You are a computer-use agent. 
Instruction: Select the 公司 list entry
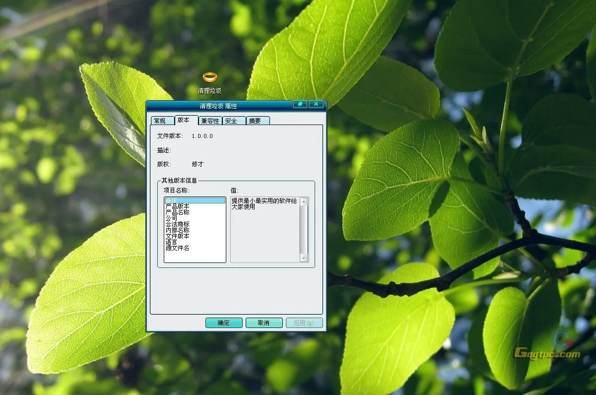pyautogui.click(x=171, y=218)
